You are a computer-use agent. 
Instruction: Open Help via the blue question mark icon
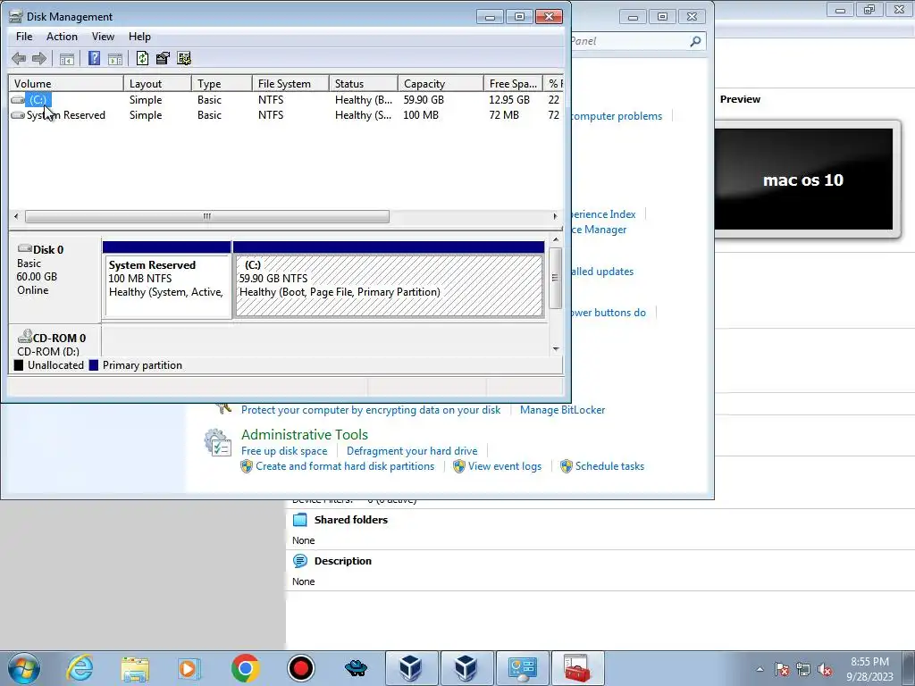tap(94, 58)
